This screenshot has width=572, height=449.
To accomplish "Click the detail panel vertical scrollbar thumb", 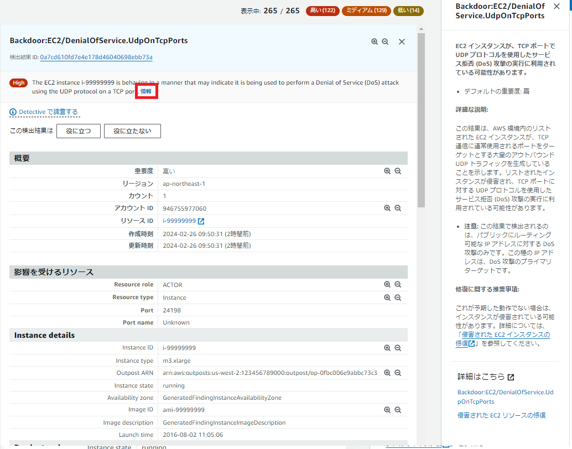I will tap(422, 120).
